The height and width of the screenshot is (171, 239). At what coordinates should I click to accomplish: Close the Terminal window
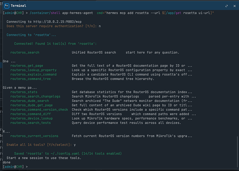pos(234,6)
